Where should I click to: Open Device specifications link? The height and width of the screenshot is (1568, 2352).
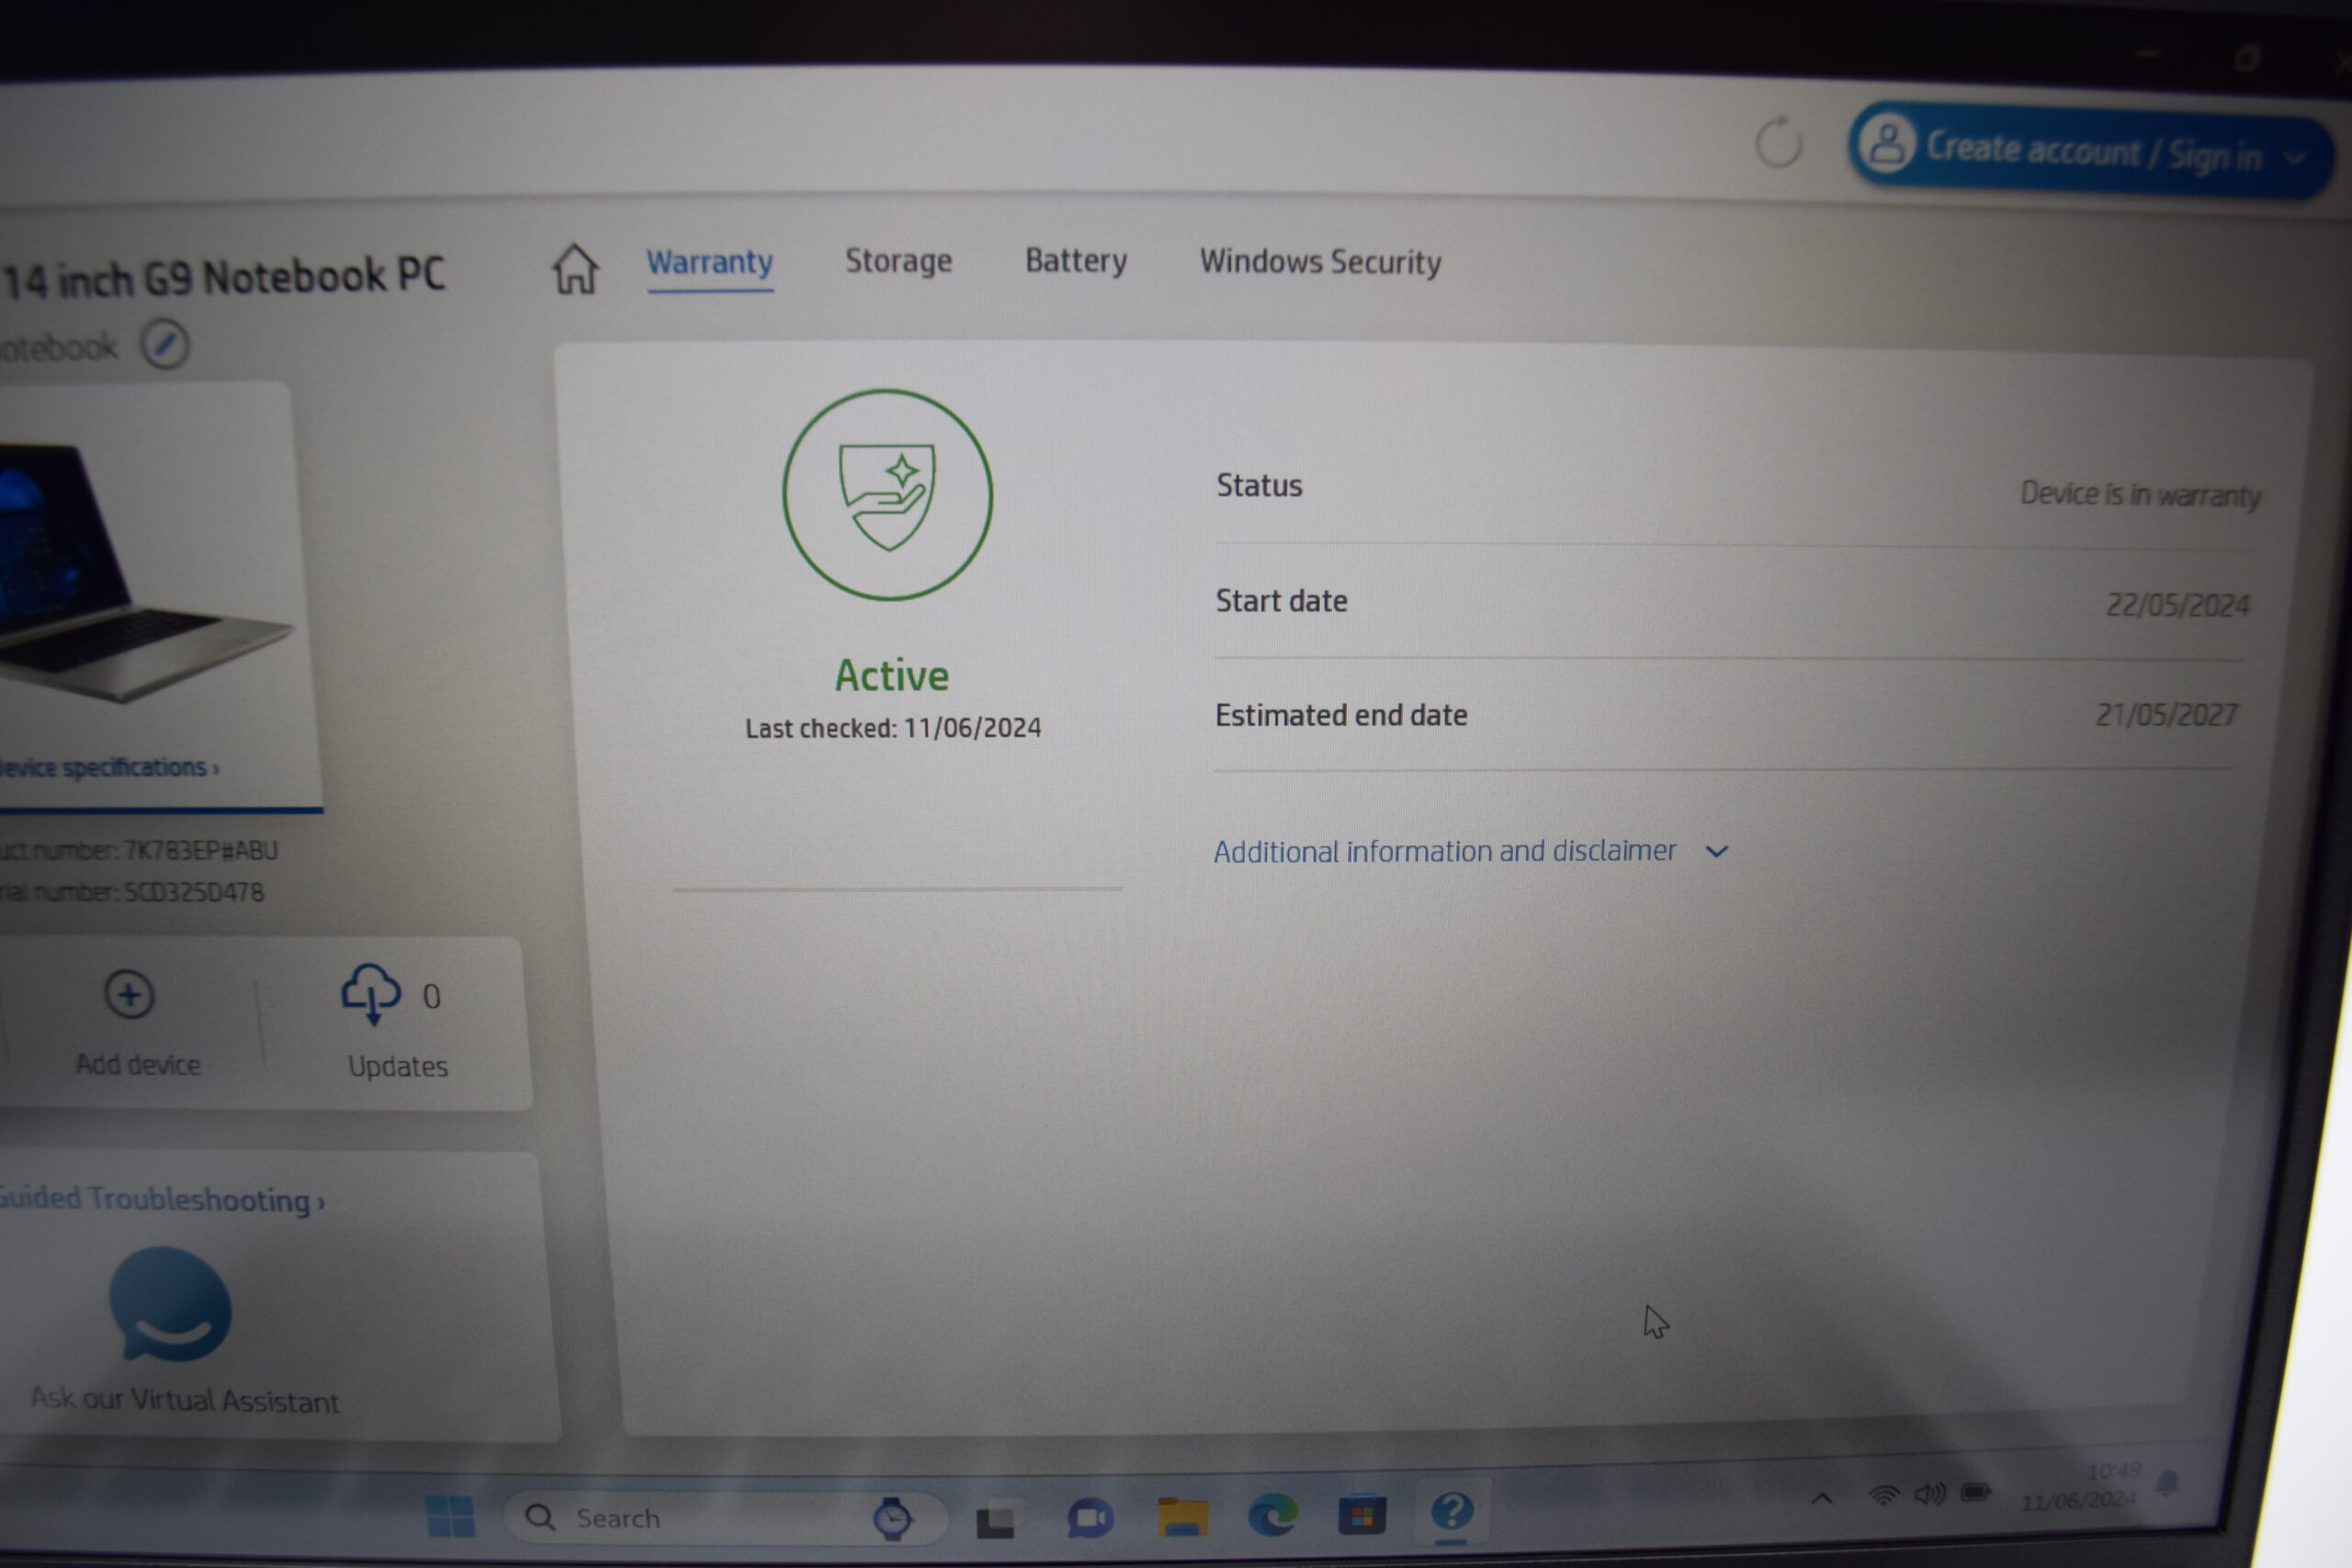tap(108, 768)
